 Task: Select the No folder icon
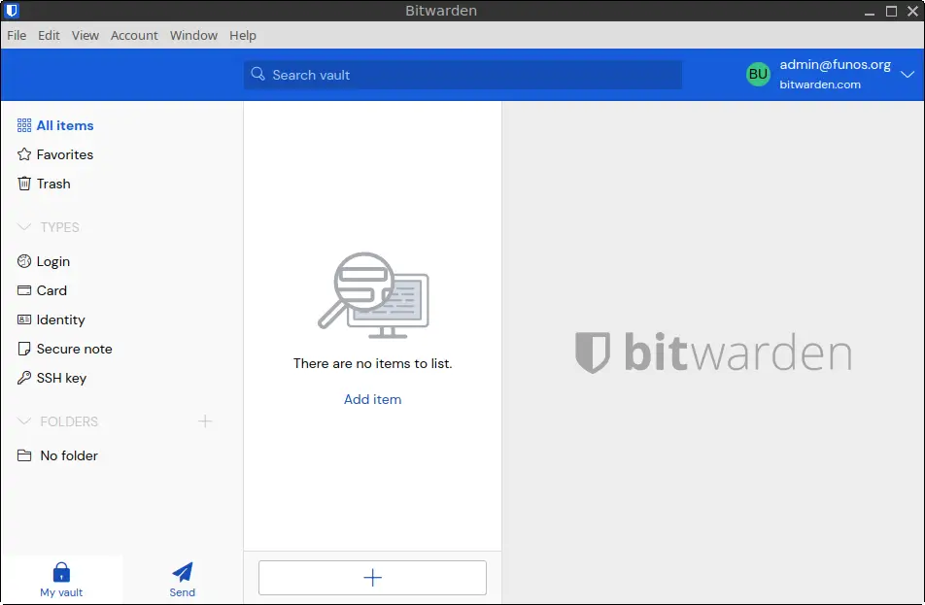coord(24,455)
